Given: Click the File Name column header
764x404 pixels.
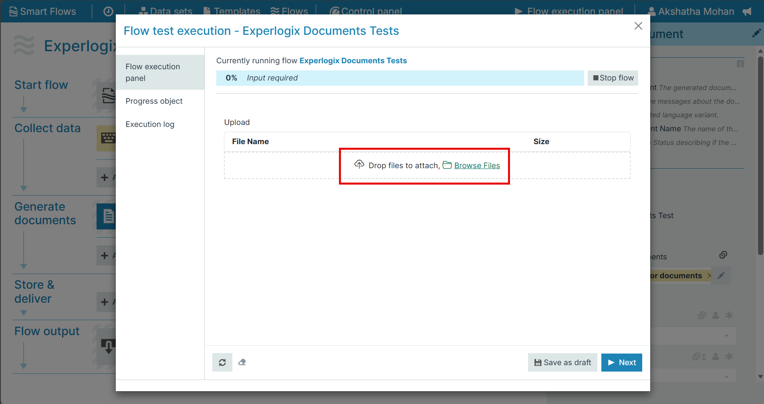Looking at the screenshot, I should click(250, 141).
